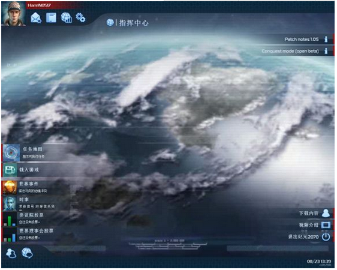Click the player avatar portrait
This screenshot has width=337, height=270.
tap(14, 14)
